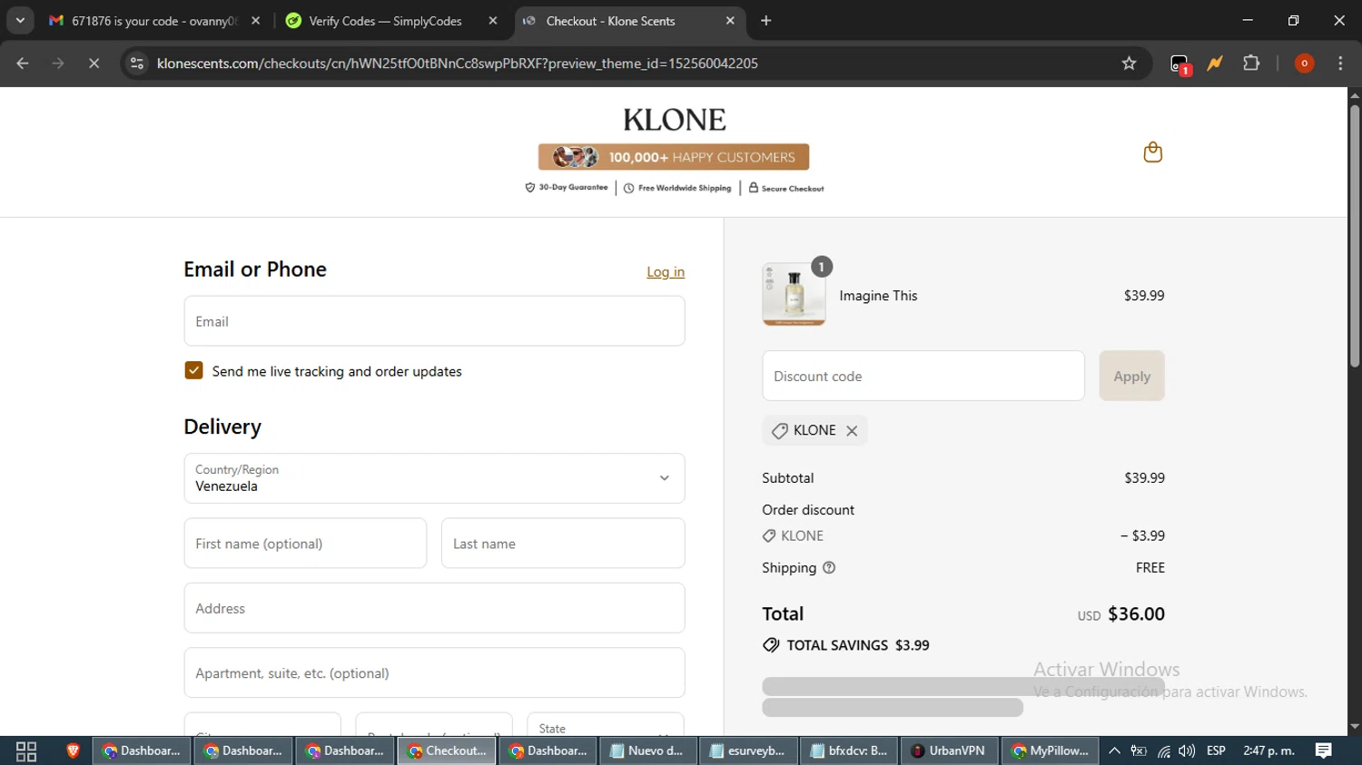
Task: Open the network Wi-Fi tray icon
Action: (x=1163, y=750)
